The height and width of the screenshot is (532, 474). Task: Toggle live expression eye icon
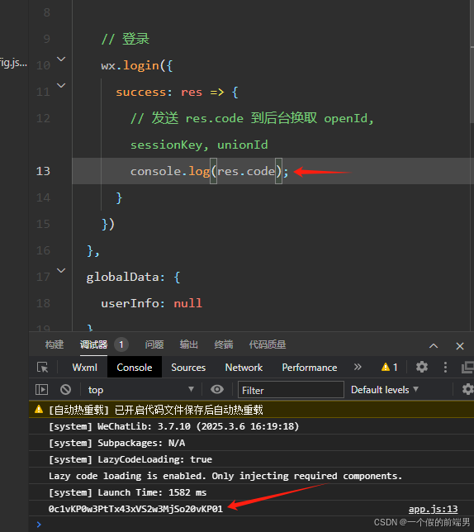tap(217, 390)
